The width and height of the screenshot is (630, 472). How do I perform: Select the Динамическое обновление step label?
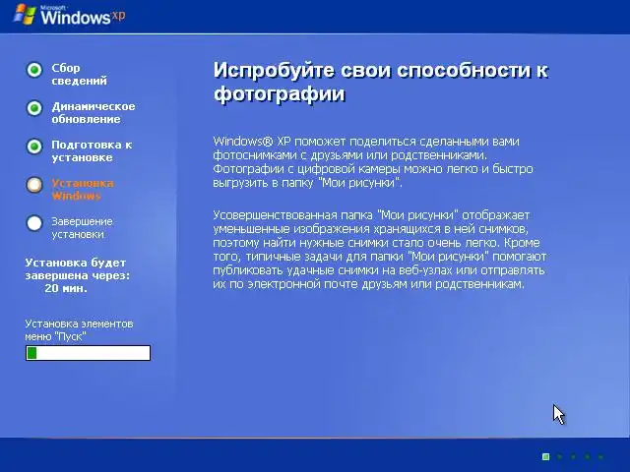94,113
